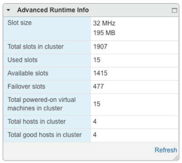Click the 1907 total slots value
The height and width of the screenshot is (163, 182).
[100, 47]
